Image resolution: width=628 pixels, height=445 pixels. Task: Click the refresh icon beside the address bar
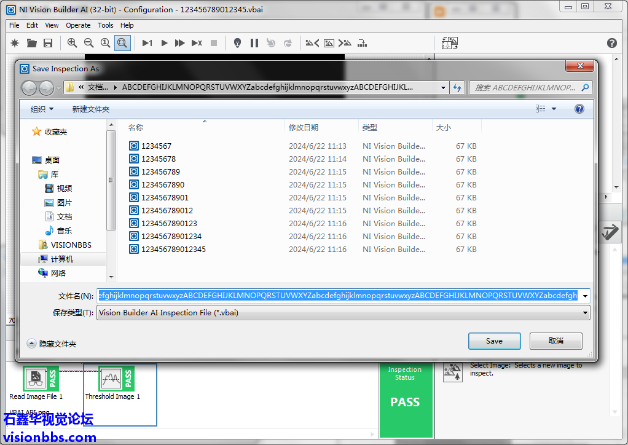pos(457,88)
